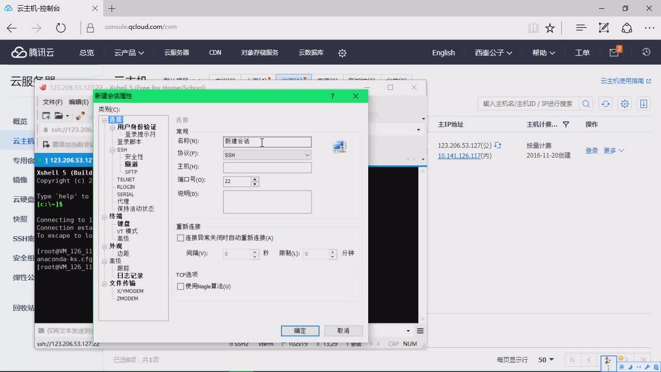Open the table settings gear icon

[625, 104]
